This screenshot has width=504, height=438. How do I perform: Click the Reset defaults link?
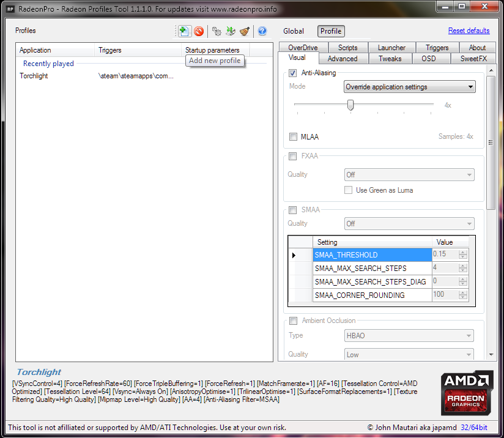[469, 31]
